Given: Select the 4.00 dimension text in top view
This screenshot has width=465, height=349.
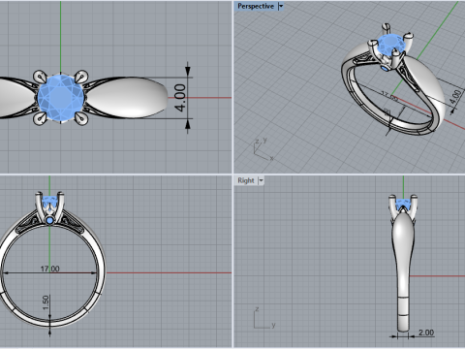Looking at the screenshot, I should pyautogui.click(x=180, y=98).
